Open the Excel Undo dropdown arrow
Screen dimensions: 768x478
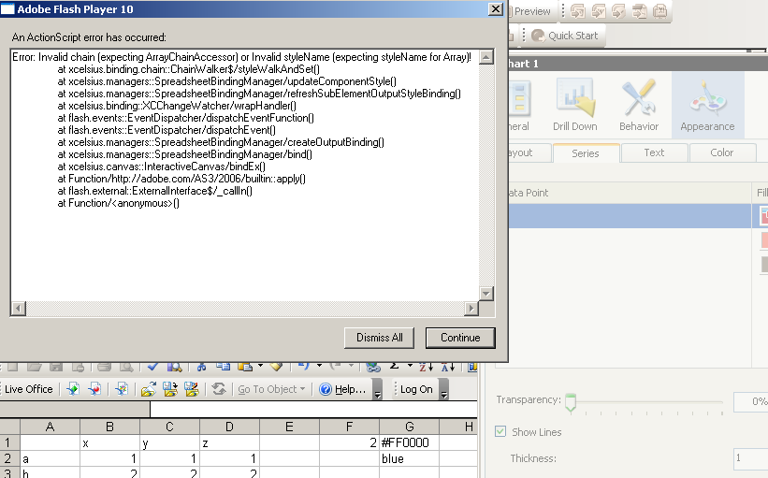[319, 366]
